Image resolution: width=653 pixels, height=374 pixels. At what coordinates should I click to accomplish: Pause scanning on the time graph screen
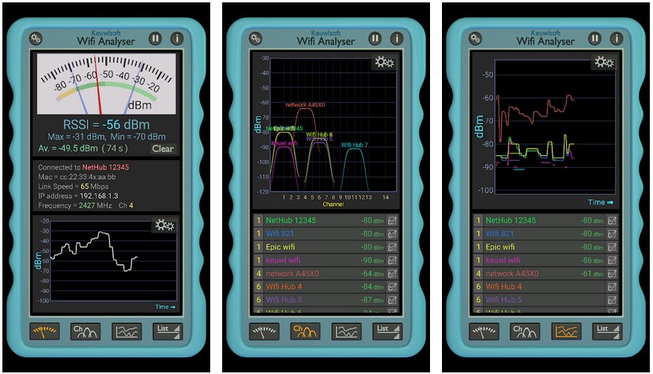[x=595, y=39]
